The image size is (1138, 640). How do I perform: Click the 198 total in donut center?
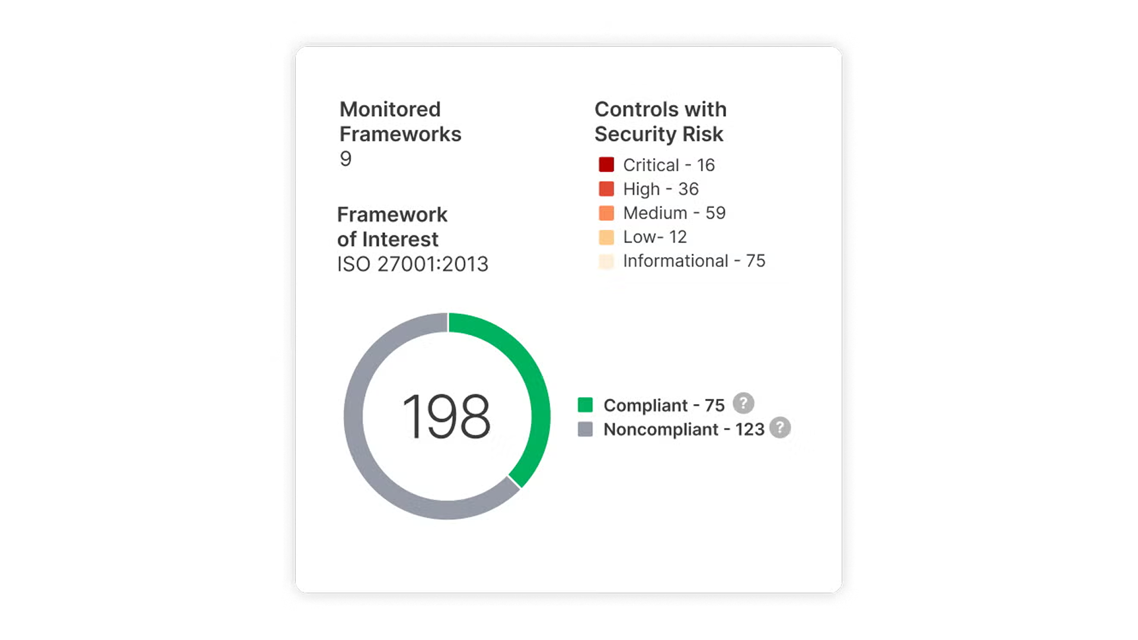click(x=446, y=417)
